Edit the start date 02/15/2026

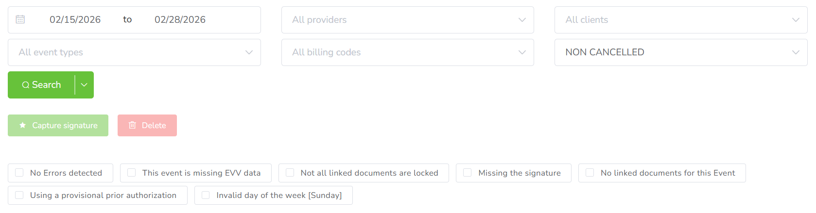coord(75,20)
